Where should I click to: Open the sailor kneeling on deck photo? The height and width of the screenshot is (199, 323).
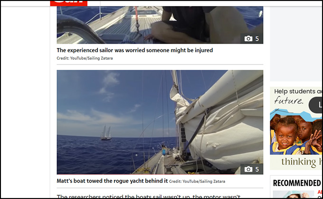(160, 25)
